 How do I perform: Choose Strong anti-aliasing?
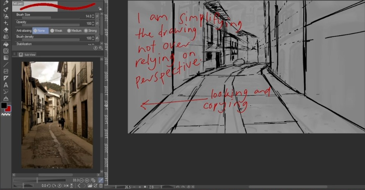90,31
